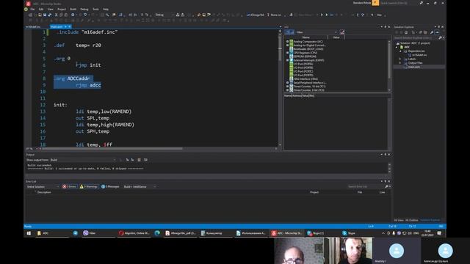
Task: Expand Timer/Counter, 16-bit (TC1) node
Action: [287, 87]
